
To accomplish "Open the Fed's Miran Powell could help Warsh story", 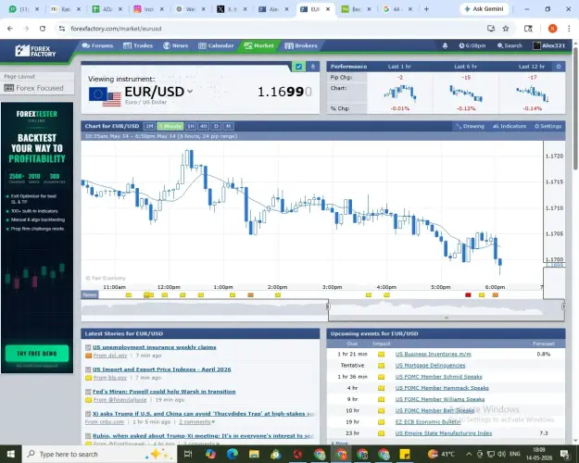I will coord(164,392).
